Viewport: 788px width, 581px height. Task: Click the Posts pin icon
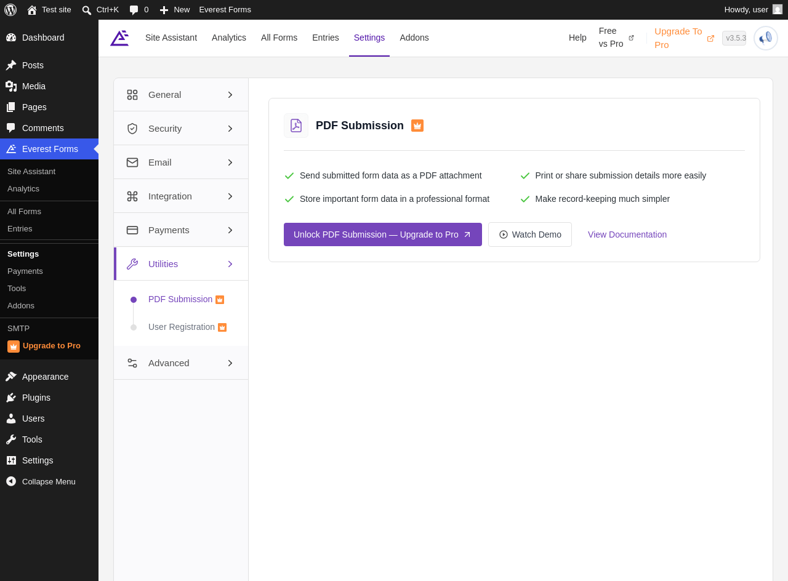11,65
